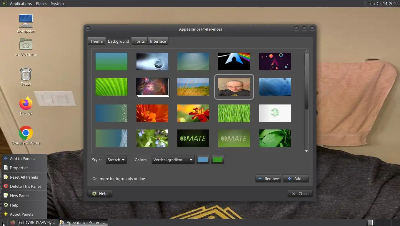
Task: Open the Applications menu
Action: 21,4
